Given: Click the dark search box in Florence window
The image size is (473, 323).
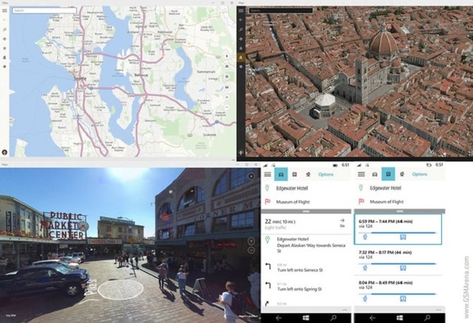Looking at the screenshot, I should click(281, 10).
